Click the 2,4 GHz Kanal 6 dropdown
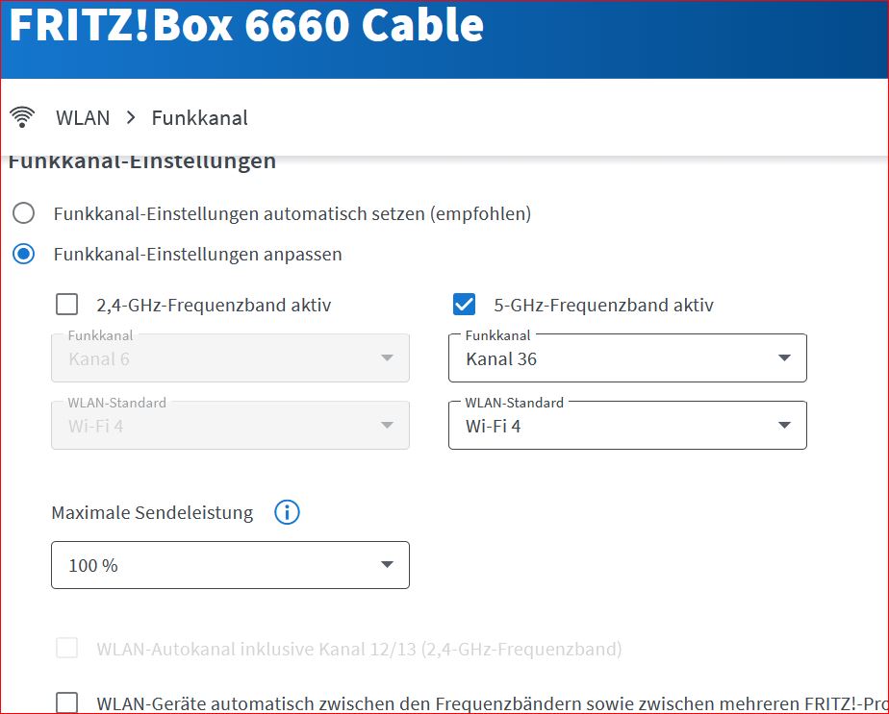 click(230, 358)
